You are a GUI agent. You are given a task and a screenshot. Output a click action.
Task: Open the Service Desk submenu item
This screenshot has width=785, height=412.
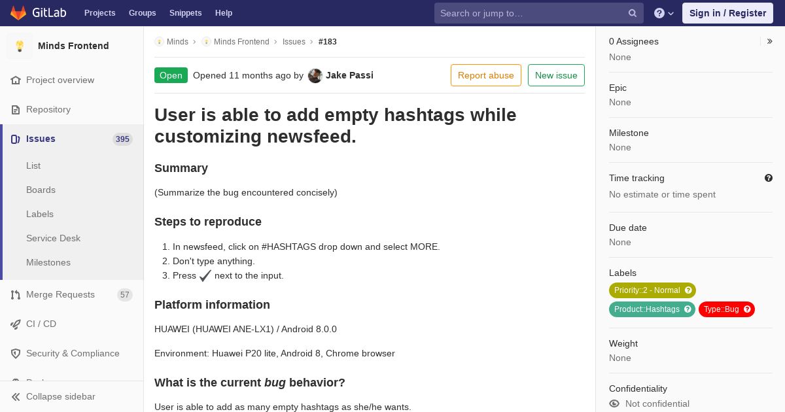click(x=53, y=238)
